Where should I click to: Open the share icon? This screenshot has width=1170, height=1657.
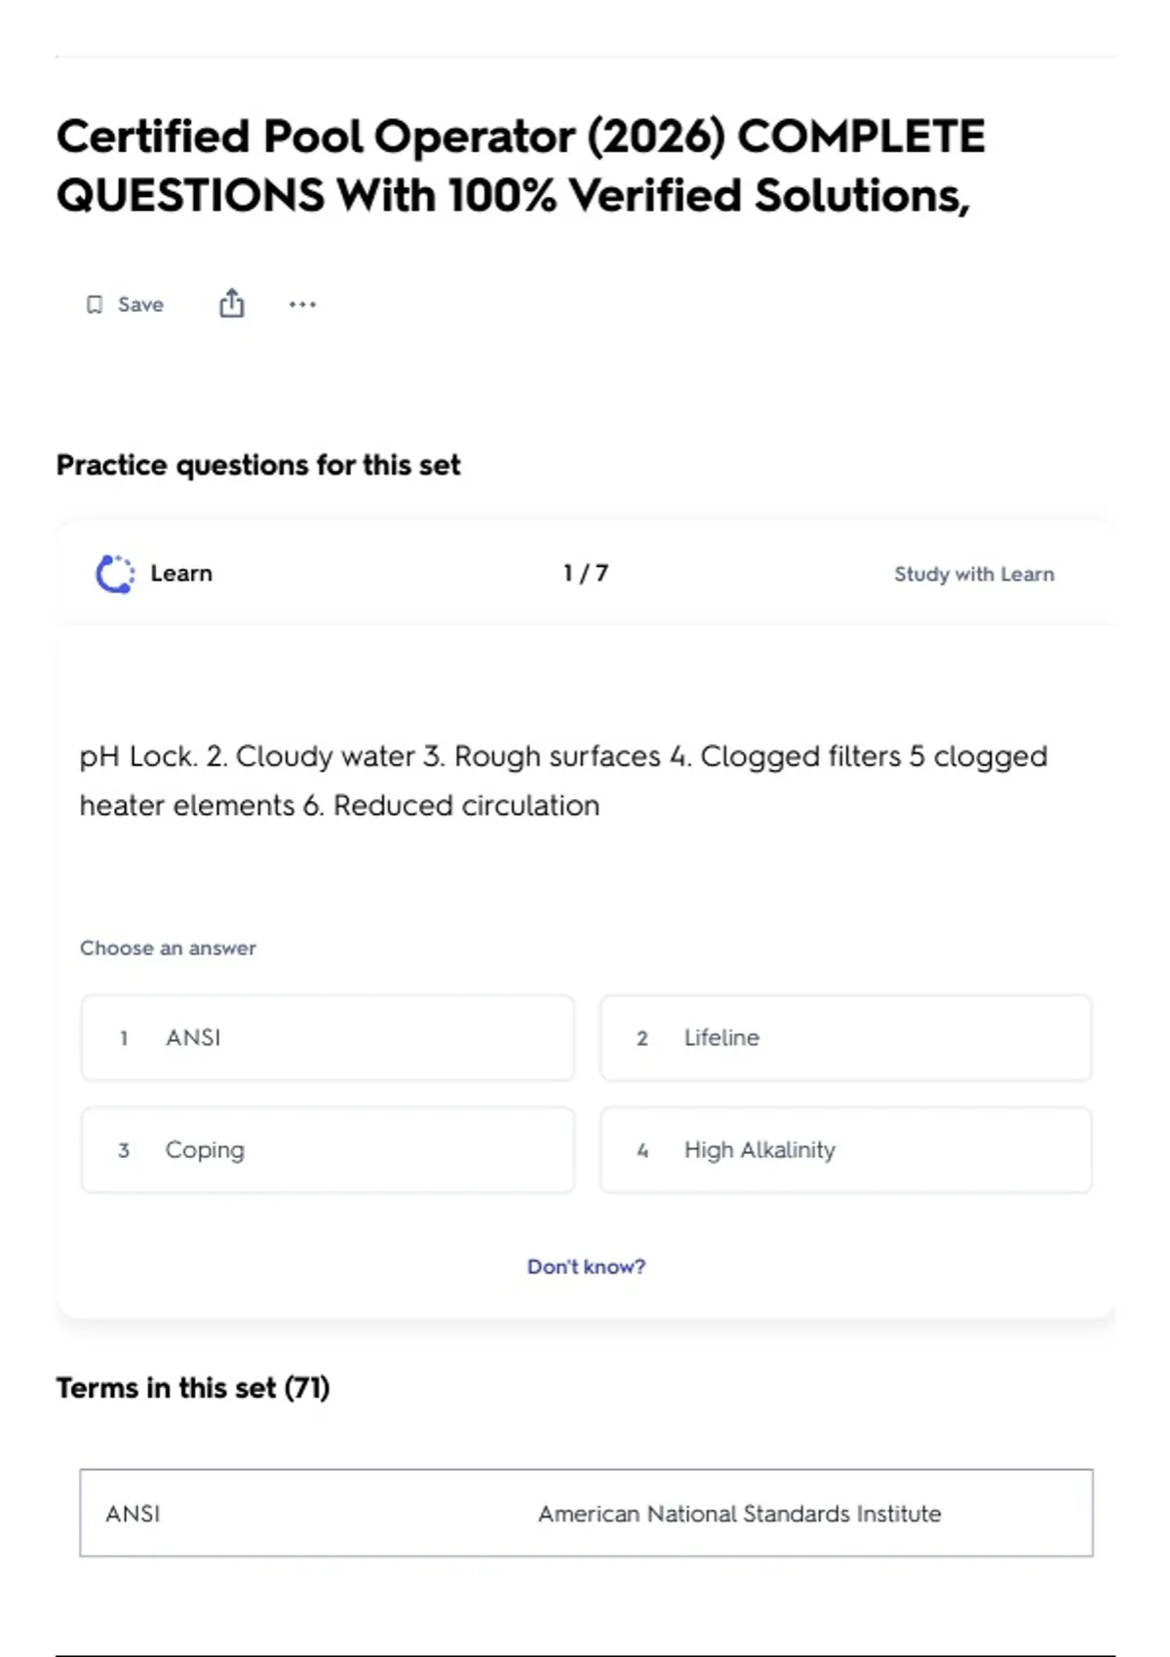(231, 304)
